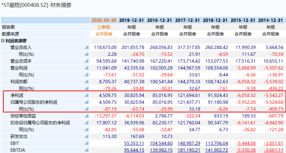The width and height of the screenshot is (286, 153).
Task: Click the *ST藏格[000408.SZ]-财务摘要 title
Action: coord(36,5)
